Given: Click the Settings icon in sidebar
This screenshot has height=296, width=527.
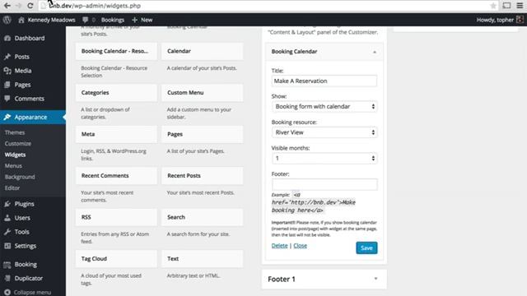Looking at the screenshot, I should pos(7,246).
